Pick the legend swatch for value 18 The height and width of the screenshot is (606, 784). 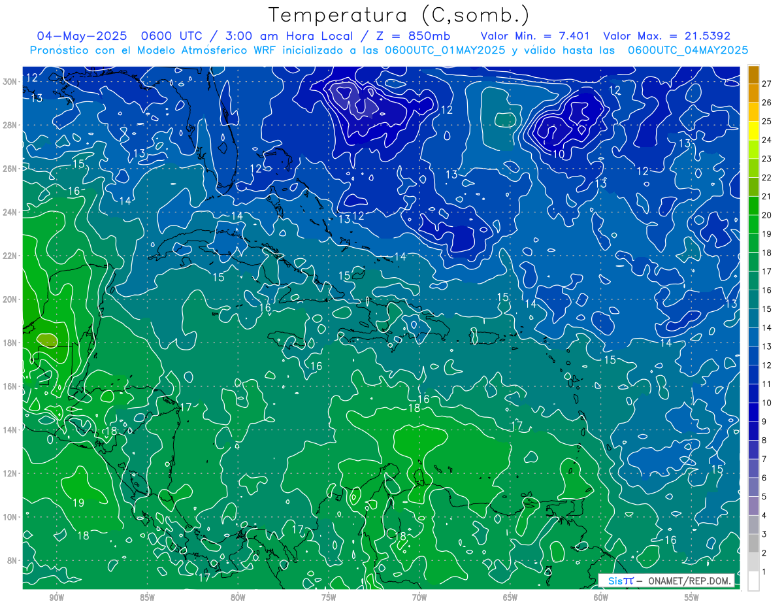tap(753, 244)
